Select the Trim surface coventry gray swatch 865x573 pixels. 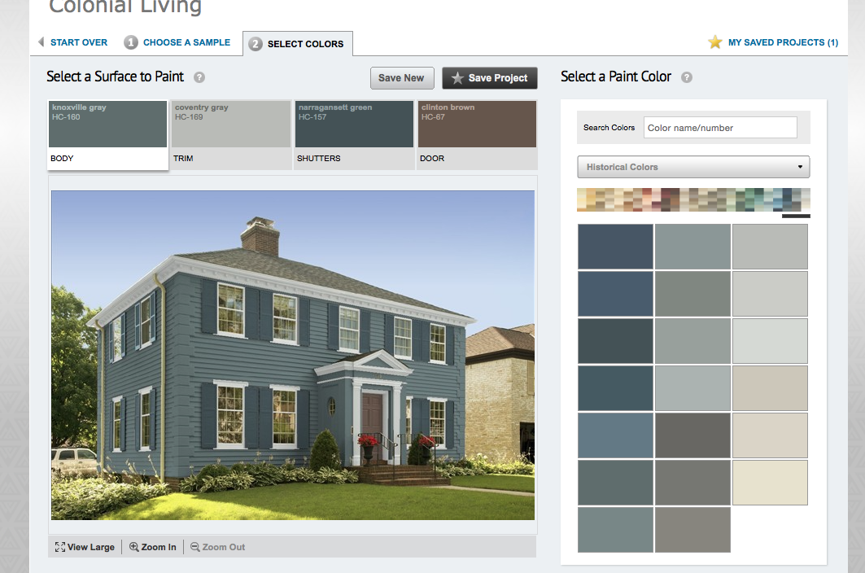point(231,124)
